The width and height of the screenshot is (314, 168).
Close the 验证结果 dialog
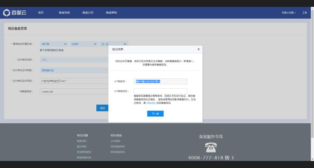[198, 49]
